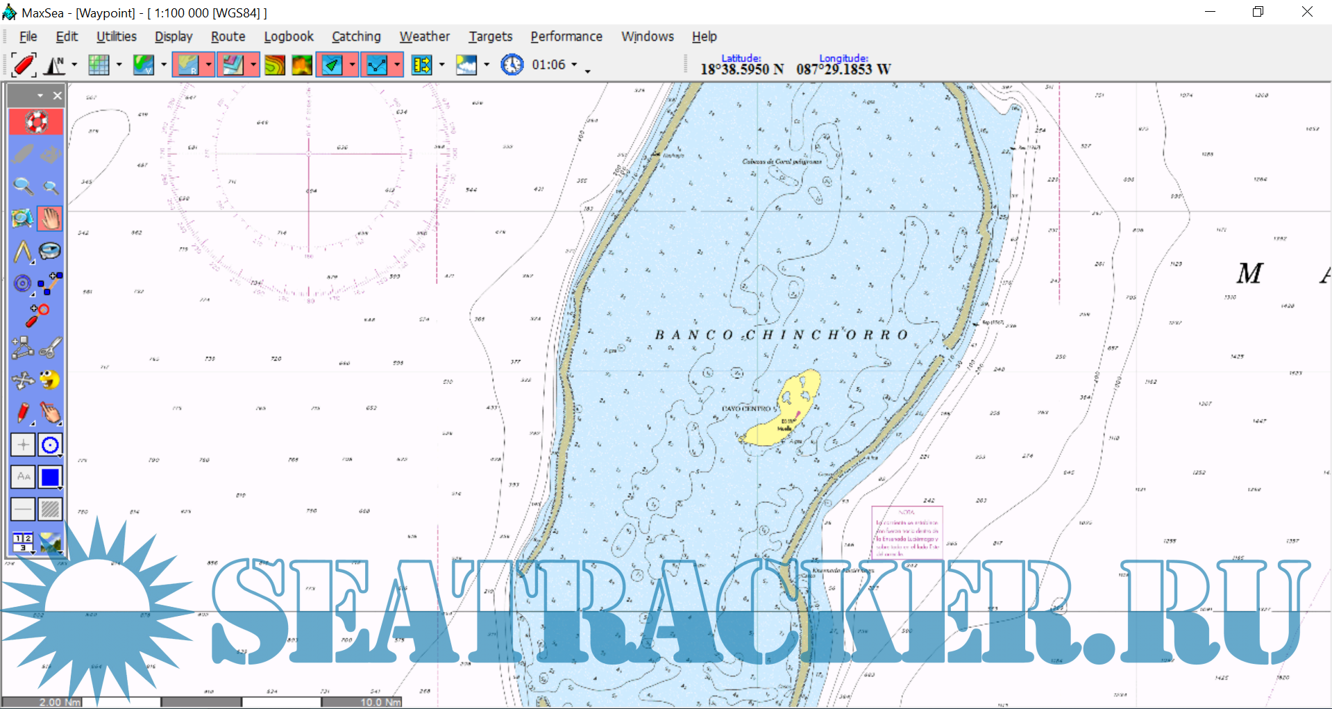
Task: Toggle the depth contours relief display
Action: pos(275,65)
